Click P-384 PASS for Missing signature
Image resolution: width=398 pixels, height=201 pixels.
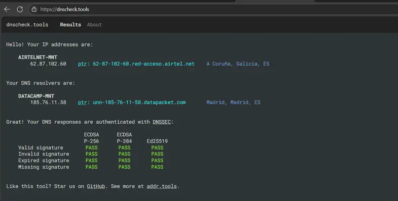tap(124, 167)
